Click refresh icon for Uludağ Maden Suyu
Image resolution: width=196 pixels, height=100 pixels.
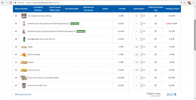155,39
